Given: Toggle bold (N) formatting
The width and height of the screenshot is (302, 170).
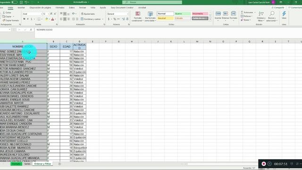Looking at the screenshot, I should point(24,19).
